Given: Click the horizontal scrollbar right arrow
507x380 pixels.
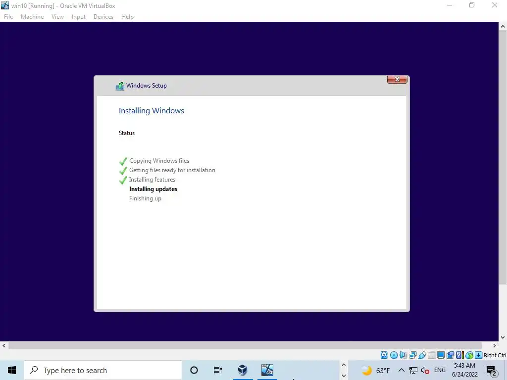Looking at the screenshot, I should (x=495, y=346).
